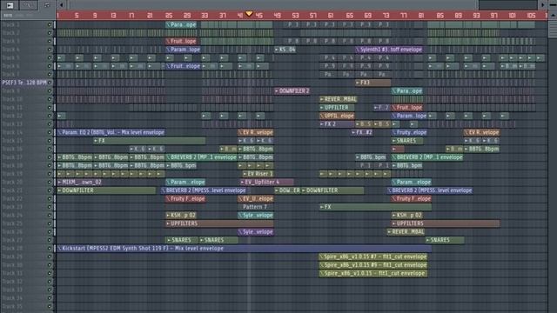The image size is (557, 313).
Task: Open the FX 2 clip menu arrow
Action: 322,124
